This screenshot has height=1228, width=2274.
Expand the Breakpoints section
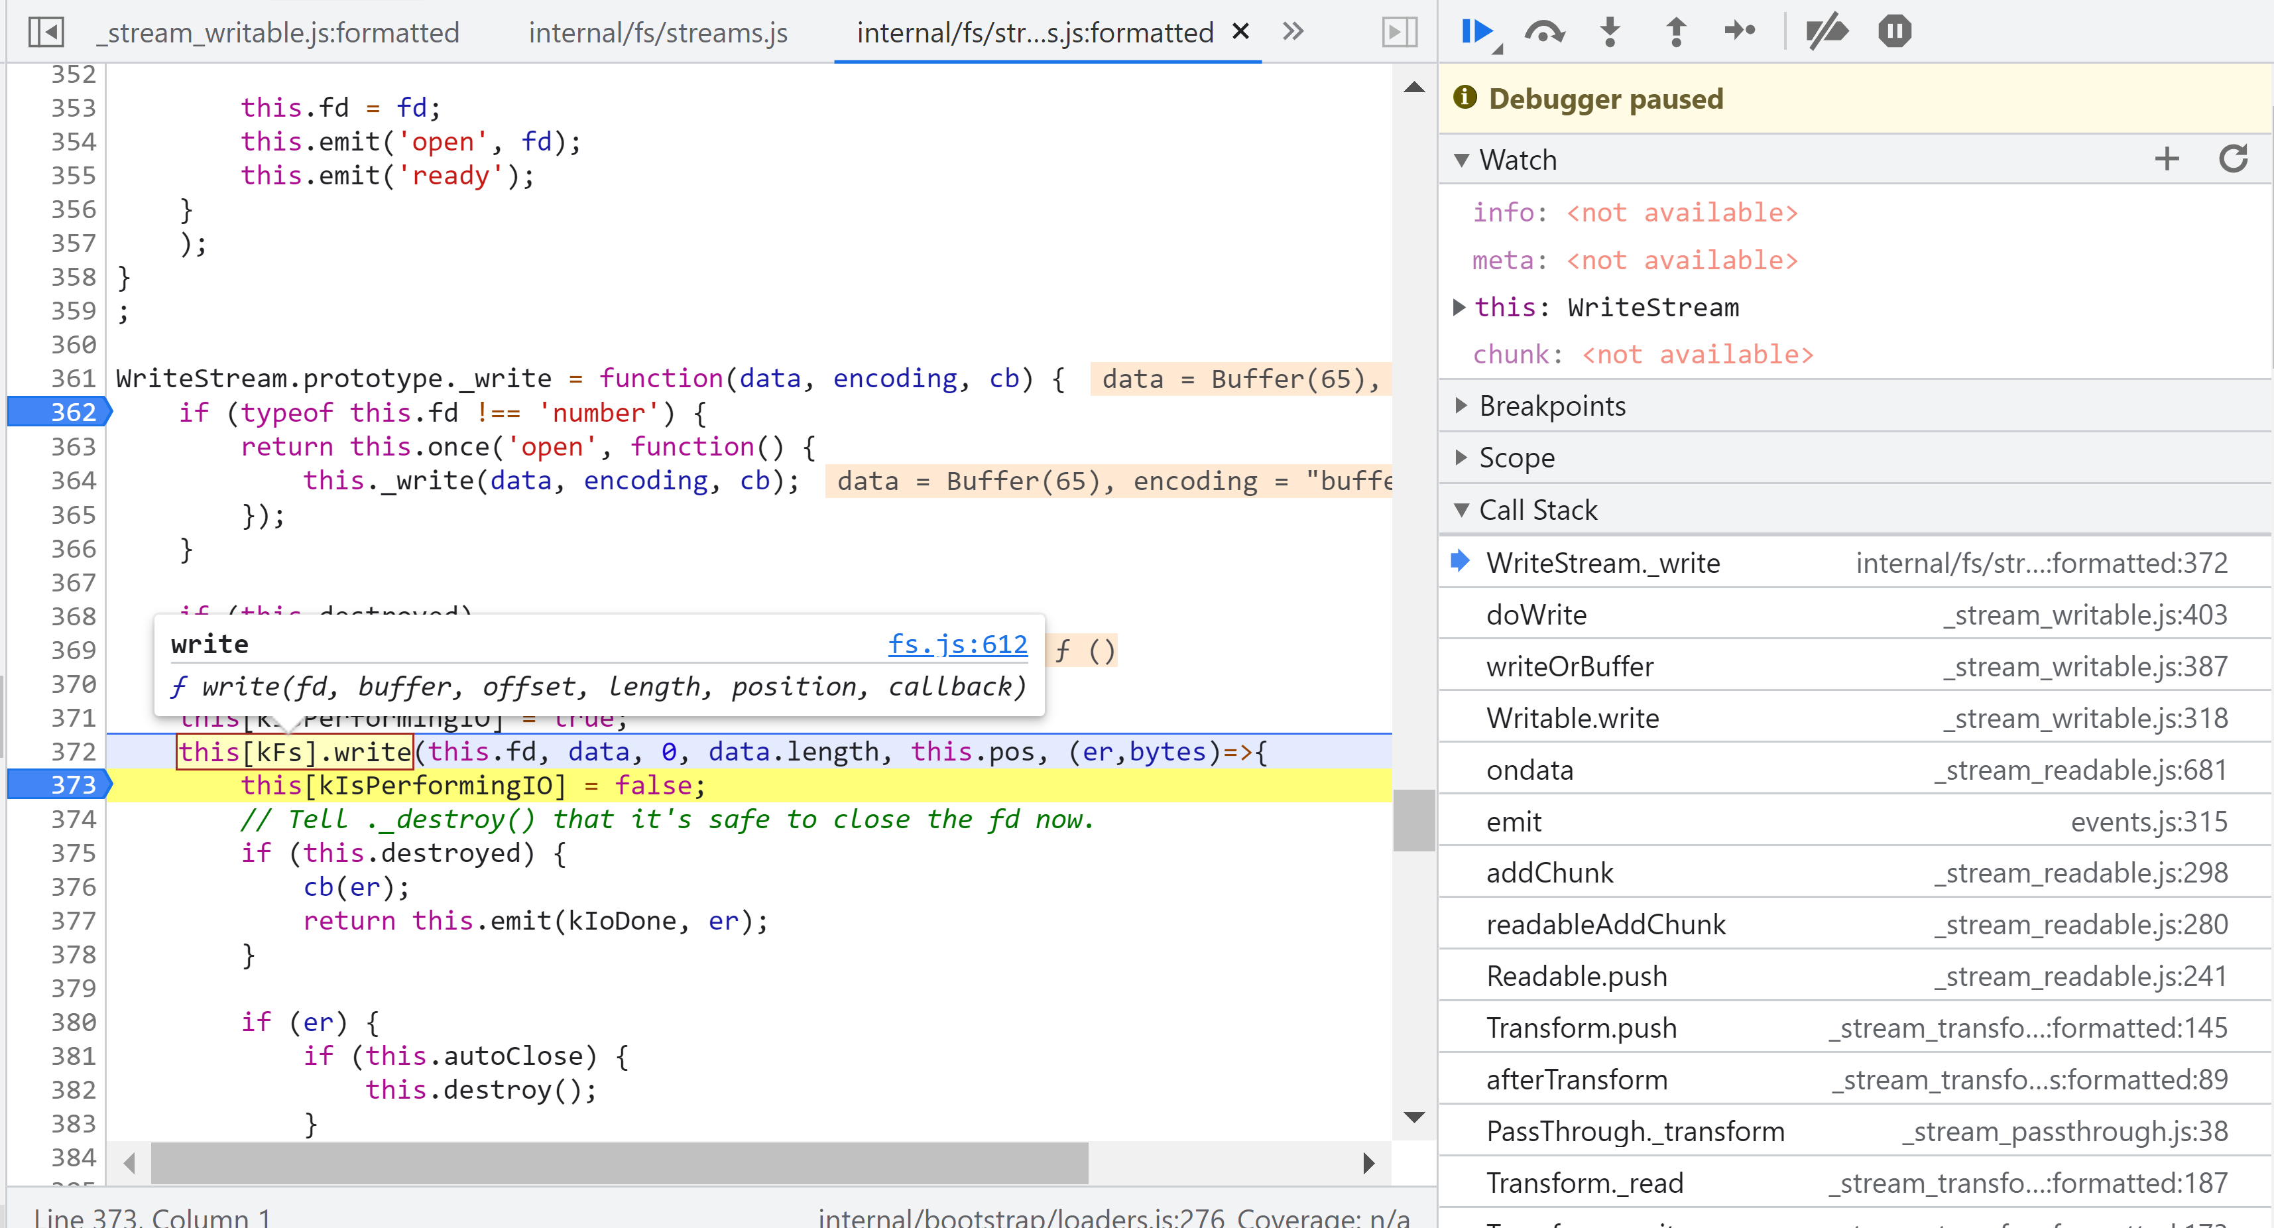1551,406
